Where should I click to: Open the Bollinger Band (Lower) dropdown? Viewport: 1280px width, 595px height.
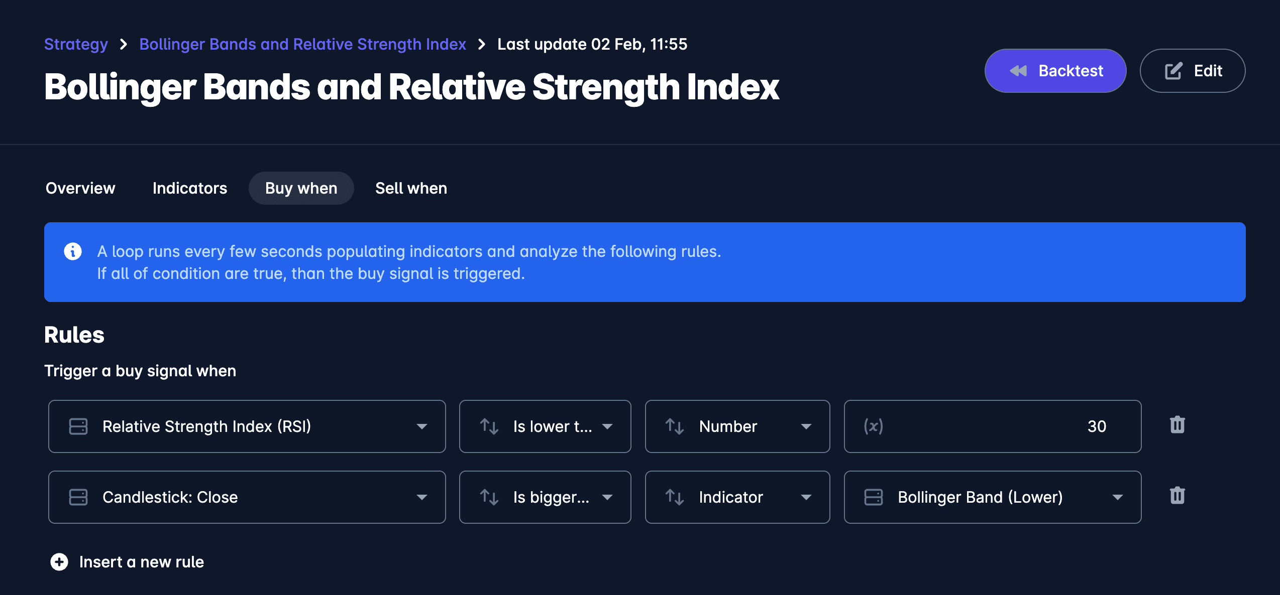click(992, 497)
